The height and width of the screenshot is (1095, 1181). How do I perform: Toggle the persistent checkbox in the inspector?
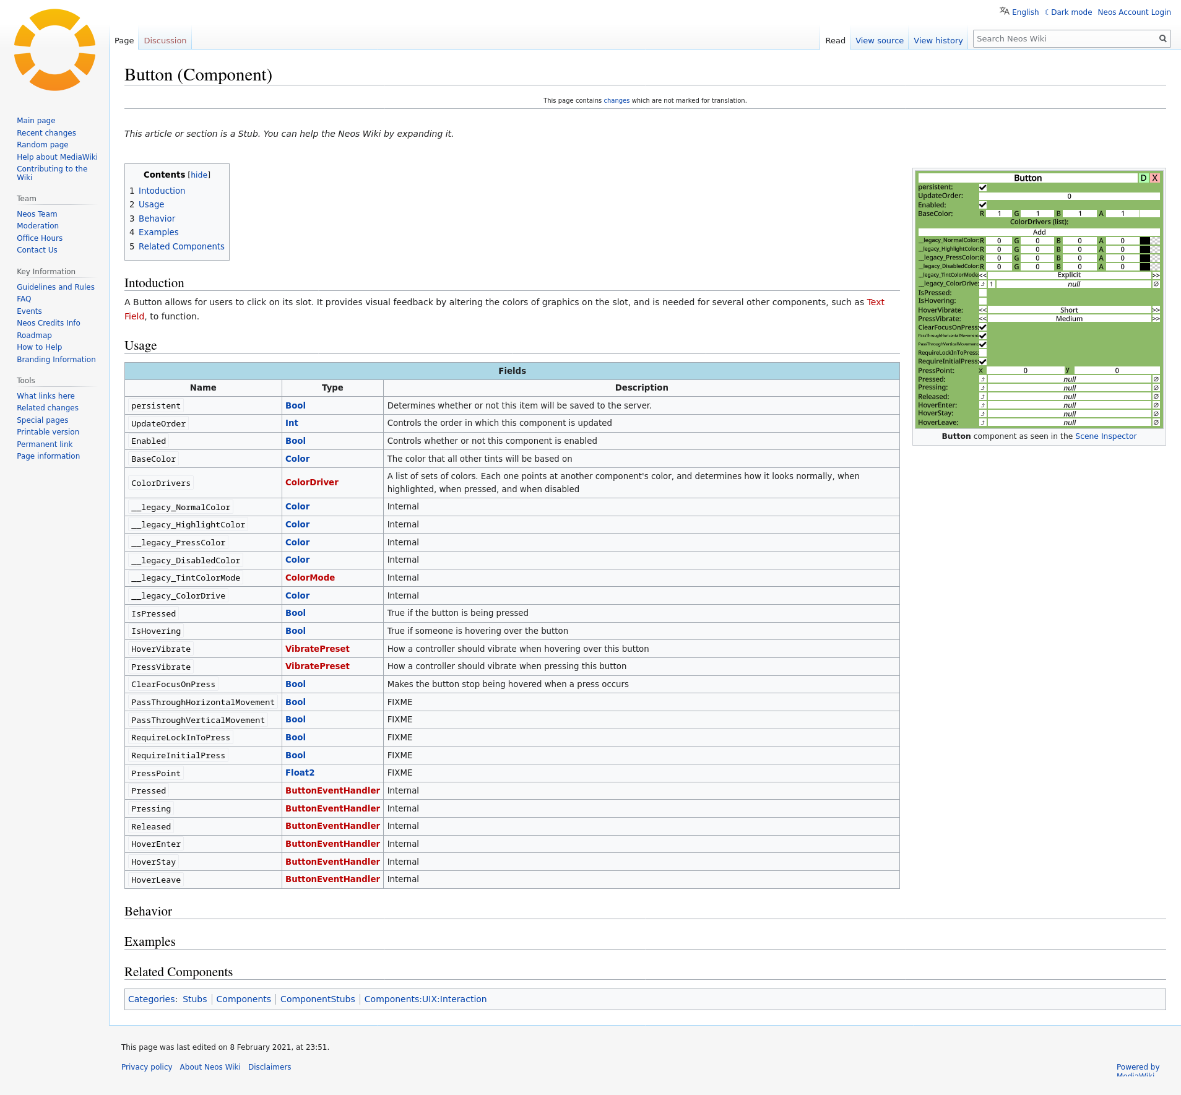[x=982, y=188]
